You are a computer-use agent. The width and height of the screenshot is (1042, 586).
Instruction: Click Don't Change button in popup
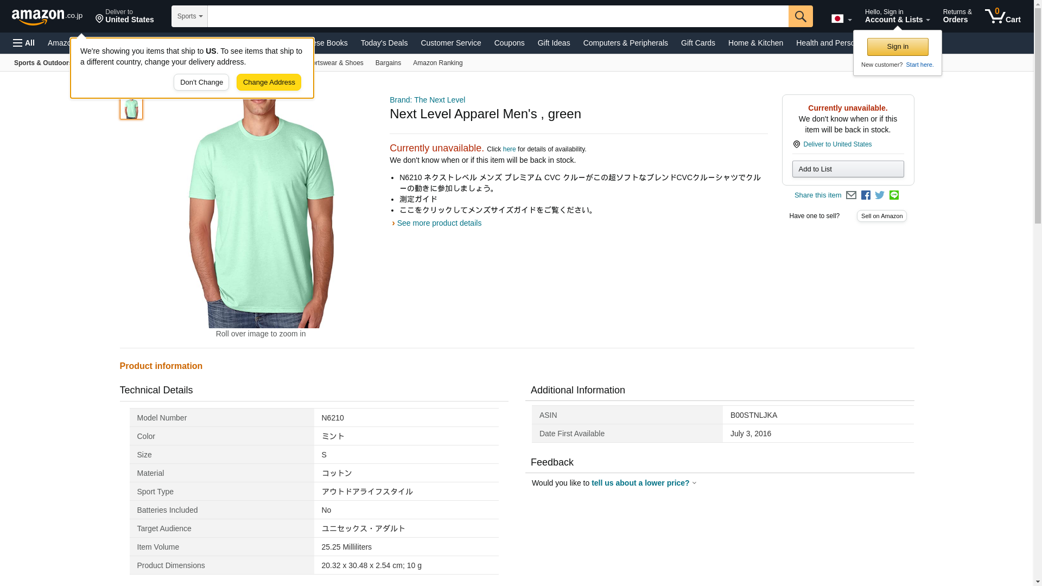click(x=201, y=82)
